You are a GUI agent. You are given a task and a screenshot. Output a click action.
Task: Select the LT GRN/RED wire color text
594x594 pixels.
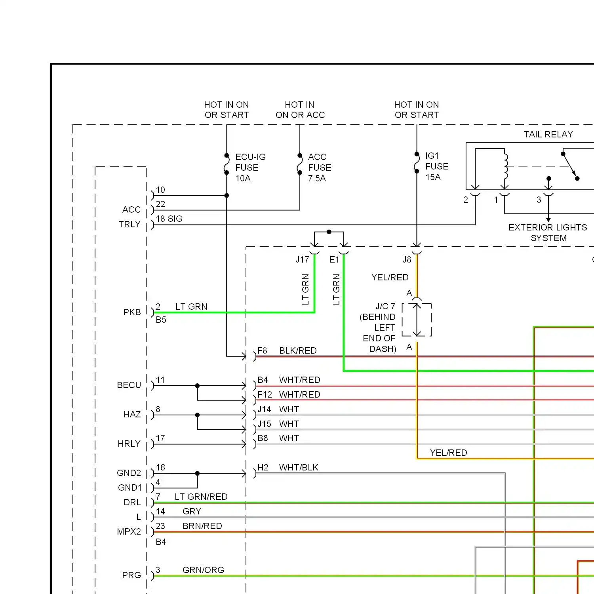[x=201, y=497]
